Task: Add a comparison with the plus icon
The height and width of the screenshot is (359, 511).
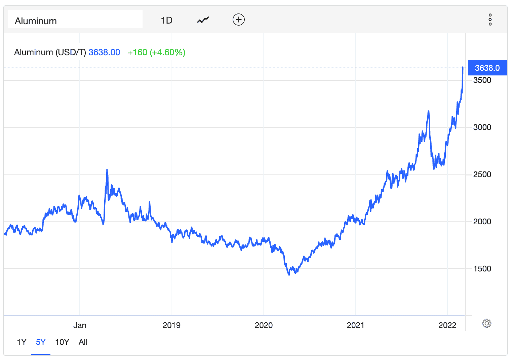Action: pyautogui.click(x=239, y=20)
